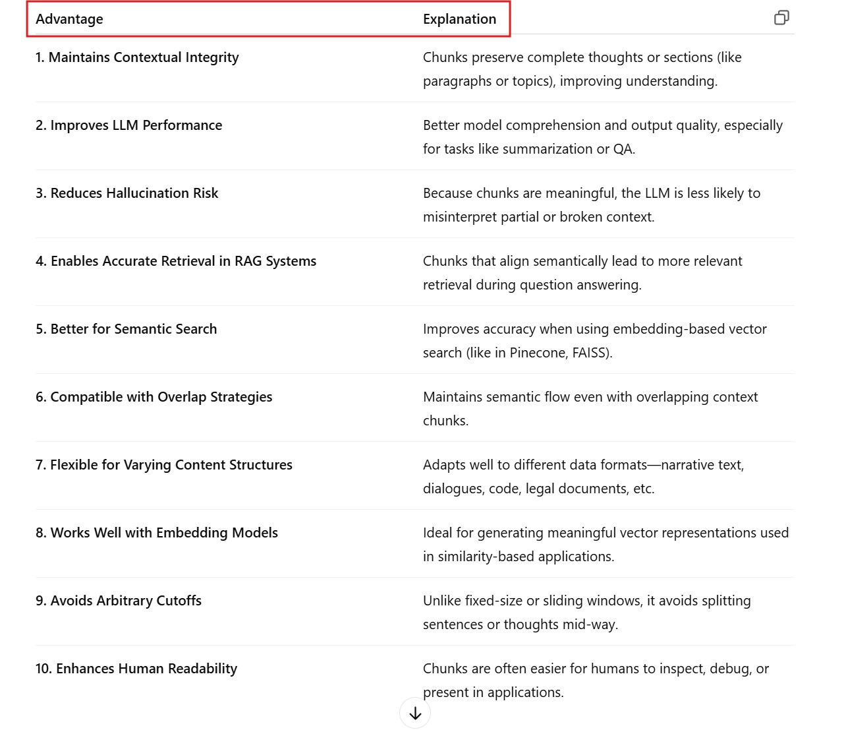The width and height of the screenshot is (844, 730).
Task: Click explanation starting "Ideal for generating meaningful"
Action: point(605,545)
